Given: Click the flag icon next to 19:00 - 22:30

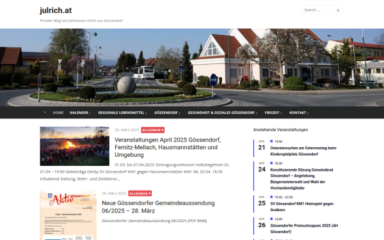Looking at the screenshot, I should tap(271, 197).
